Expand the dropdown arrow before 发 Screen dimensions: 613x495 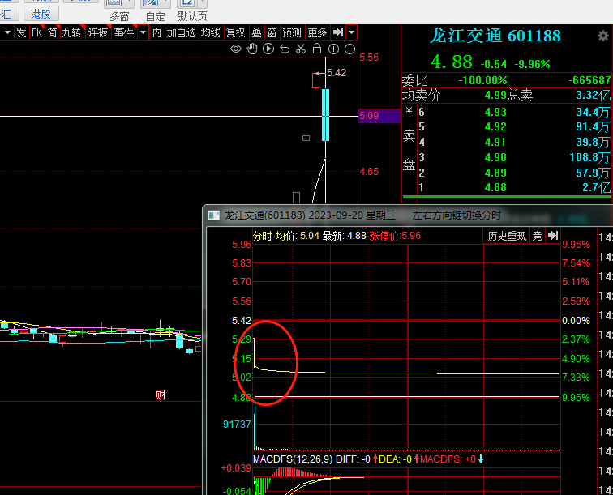click(6, 32)
